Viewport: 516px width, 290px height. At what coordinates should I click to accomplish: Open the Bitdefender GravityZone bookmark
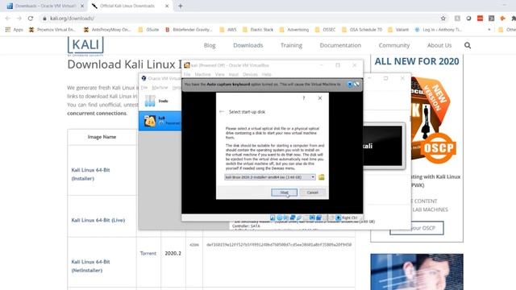coord(189,30)
